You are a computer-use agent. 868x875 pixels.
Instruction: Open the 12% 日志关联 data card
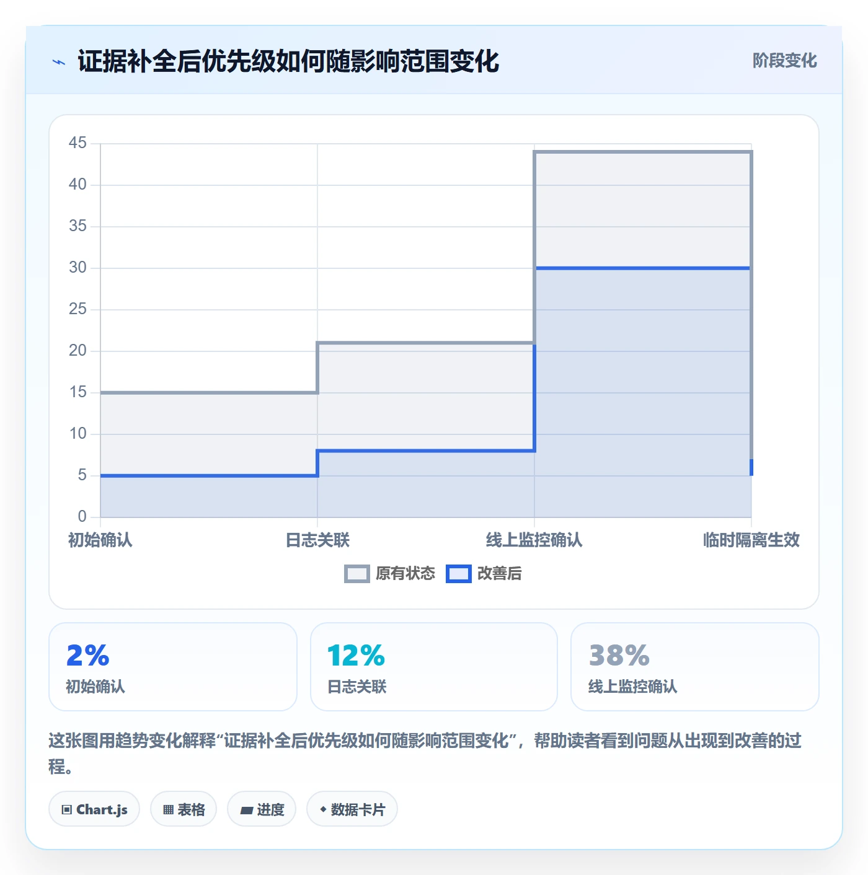point(434,667)
